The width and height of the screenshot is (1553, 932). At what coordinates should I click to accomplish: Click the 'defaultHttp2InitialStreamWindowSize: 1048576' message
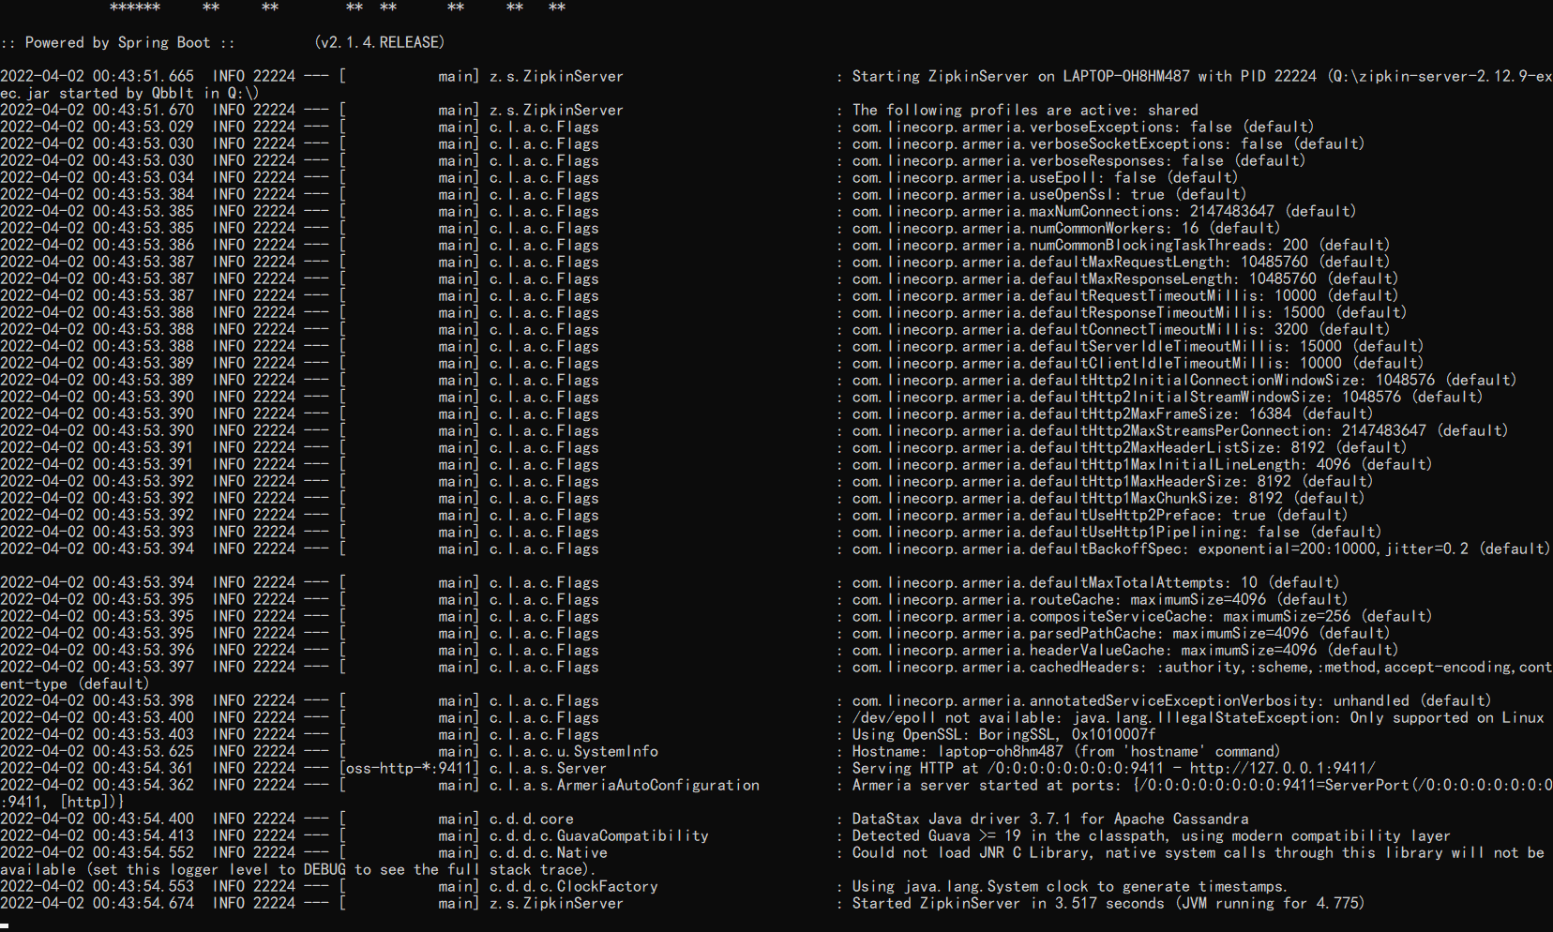(1168, 397)
